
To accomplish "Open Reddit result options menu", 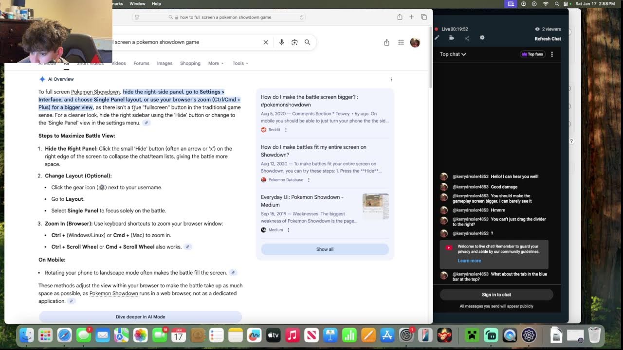I will click(286, 130).
